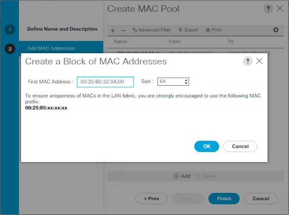Click the minus icon in the table toolbar
Viewport: 289px width, 215px height.
123,30
